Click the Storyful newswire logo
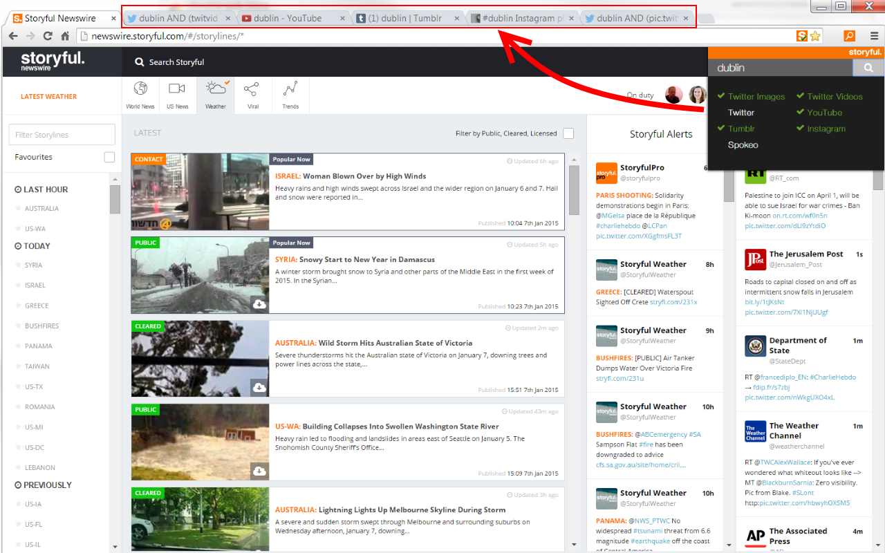 click(53, 61)
